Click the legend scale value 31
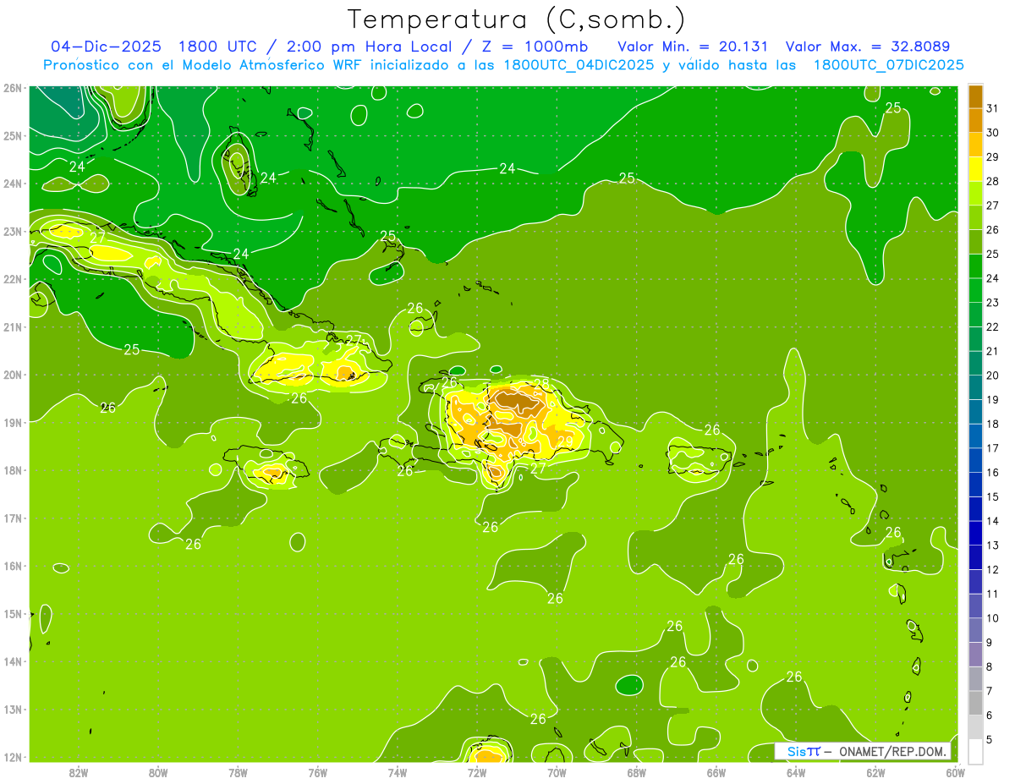Viewport: 1015px width, 784px height. coord(992,108)
